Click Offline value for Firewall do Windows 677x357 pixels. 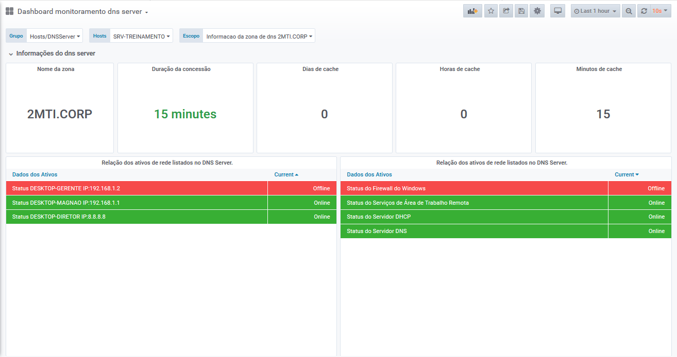click(x=656, y=188)
